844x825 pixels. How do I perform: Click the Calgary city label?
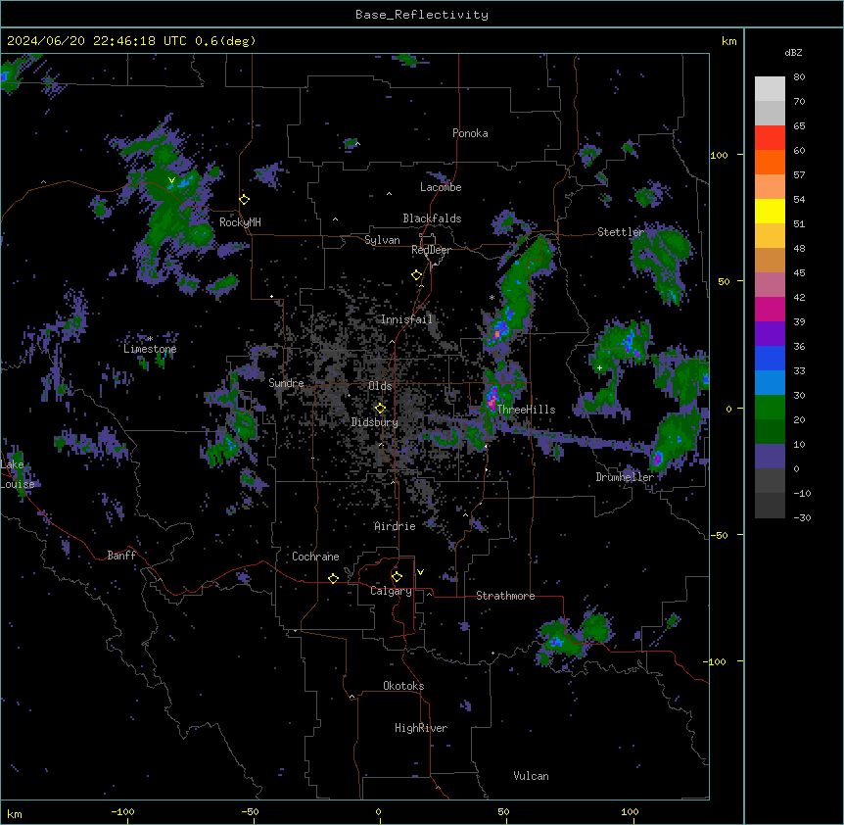click(x=391, y=591)
